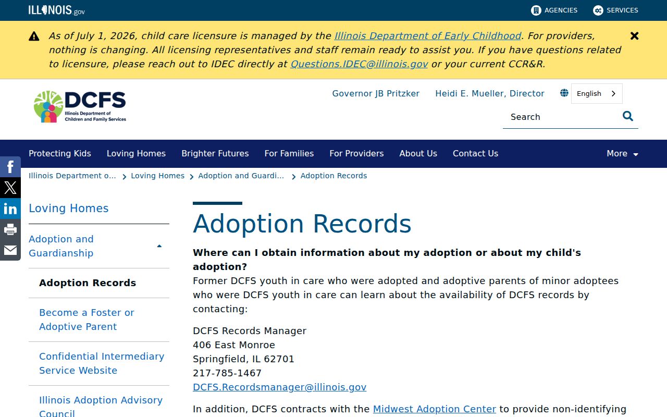The height and width of the screenshot is (417, 667).
Task: Open Brighter Futures menu
Action: coord(215,154)
